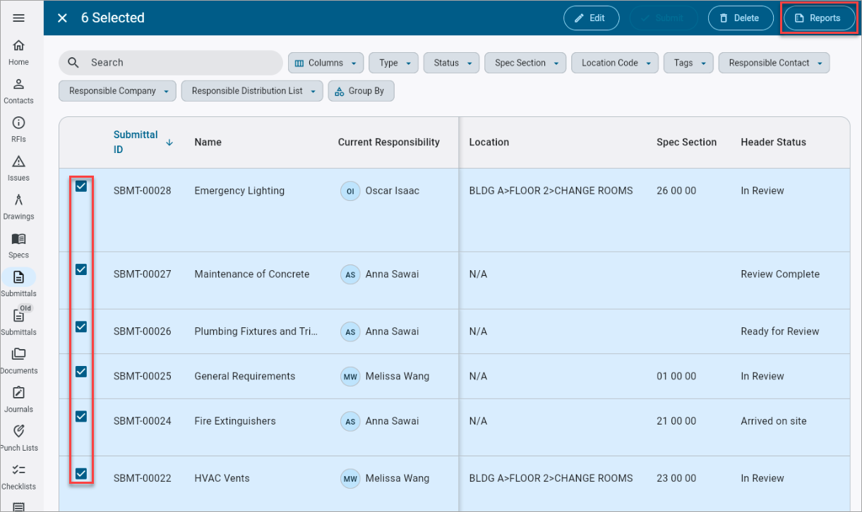This screenshot has height=512, width=862.
Task: Click the disabled Submit button
Action: click(x=663, y=18)
